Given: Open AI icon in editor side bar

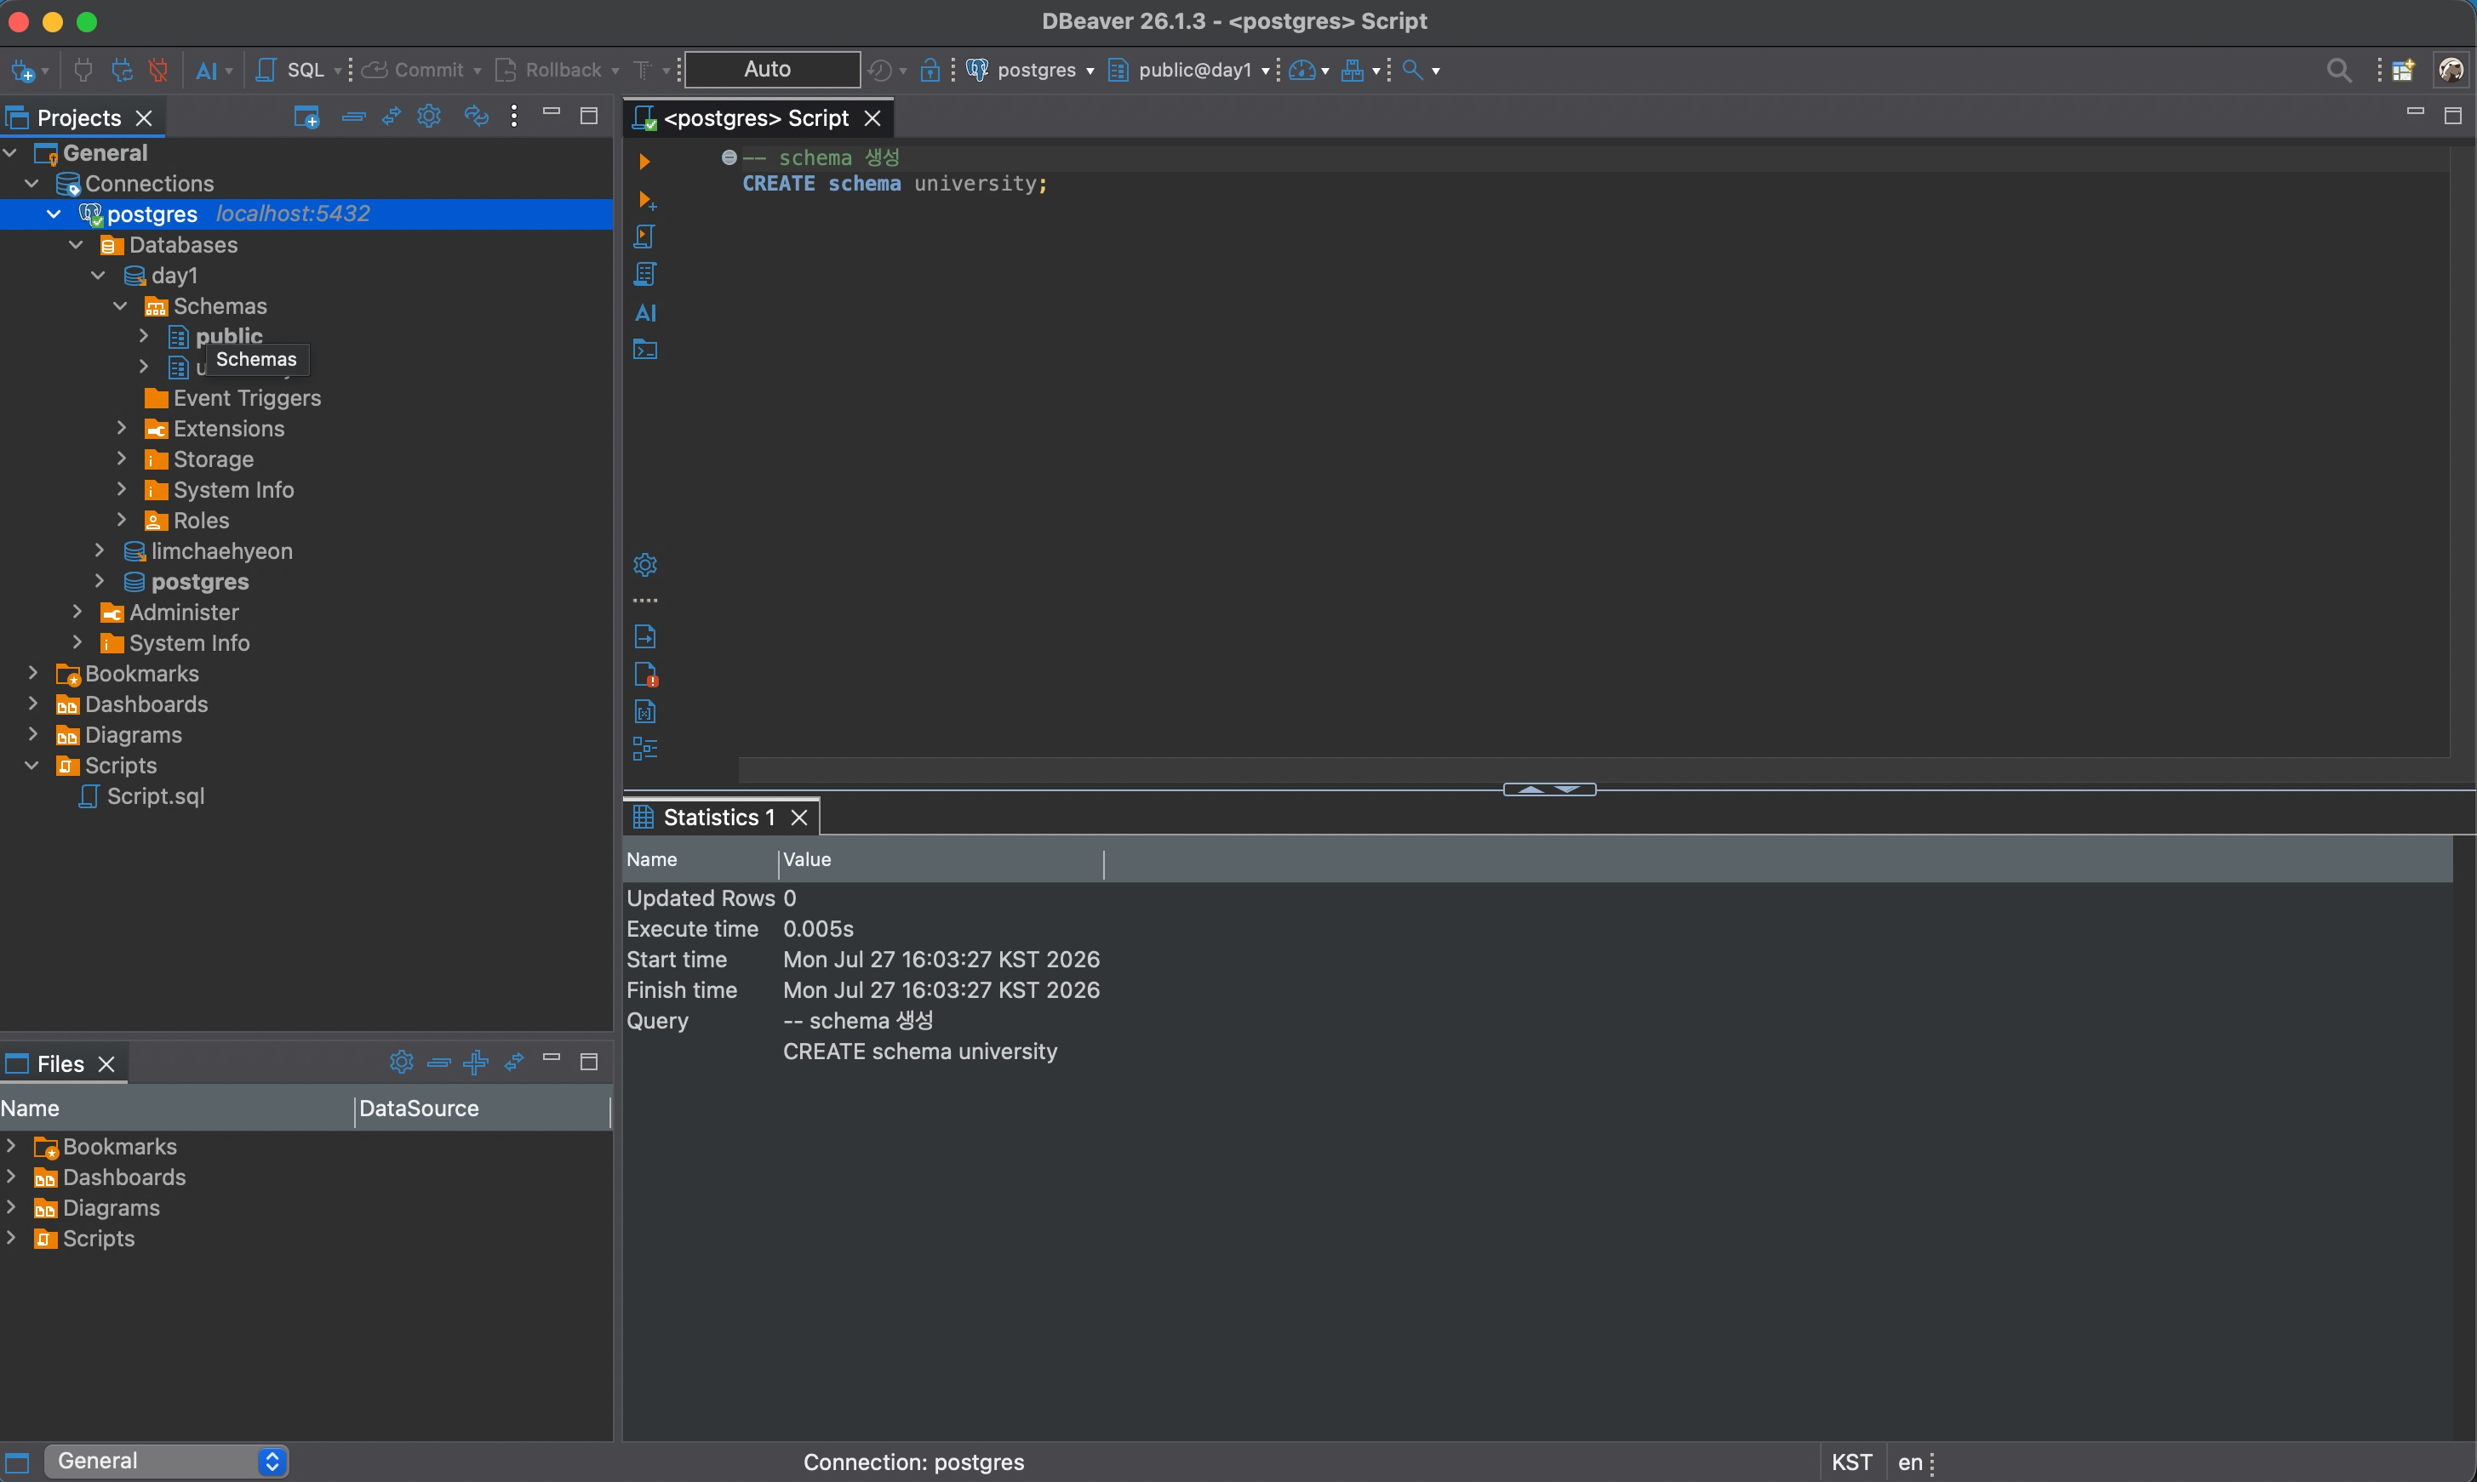Looking at the screenshot, I should point(645,312).
